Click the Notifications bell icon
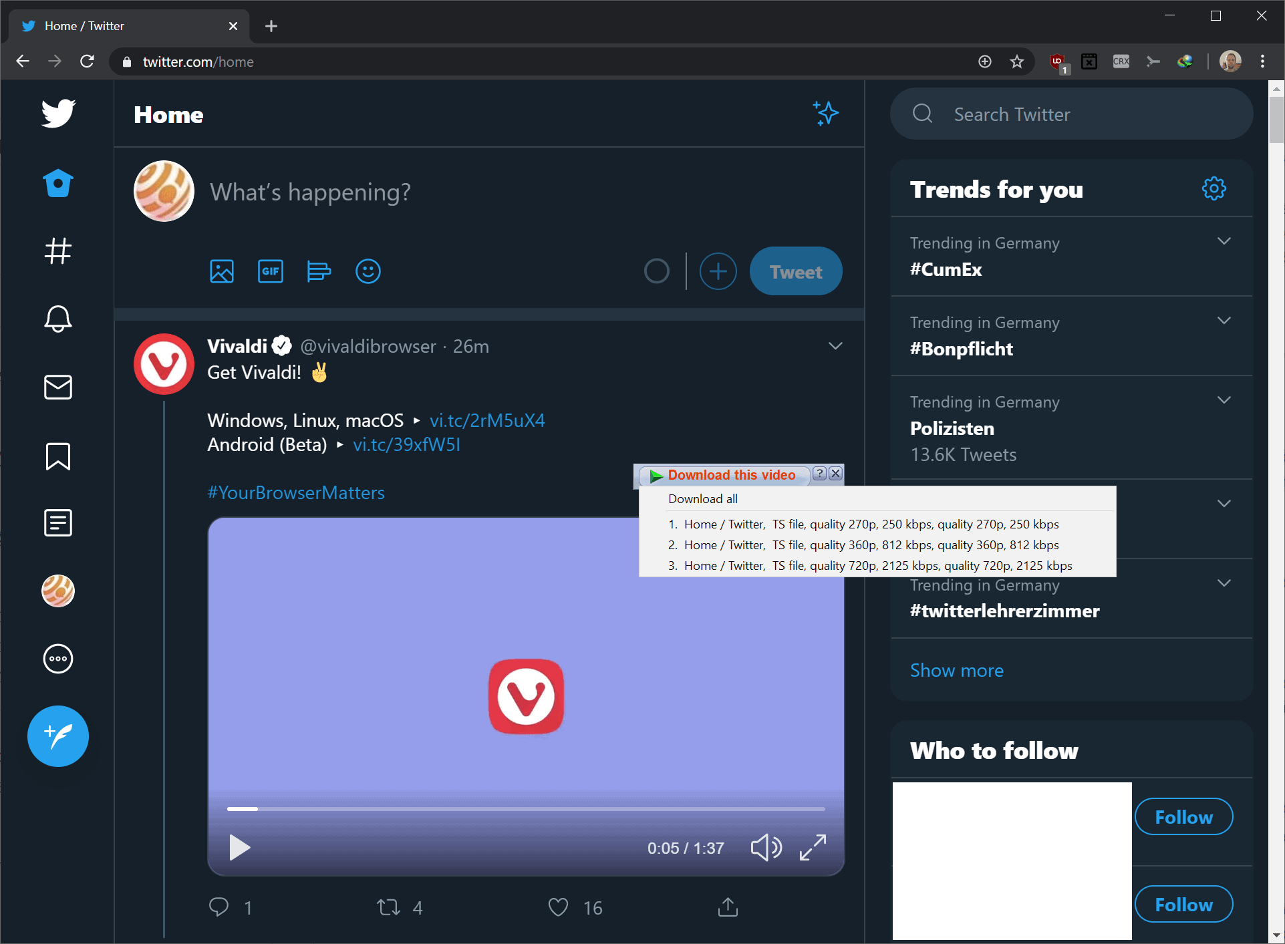Viewport: 1285px width, 944px height. (57, 318)
